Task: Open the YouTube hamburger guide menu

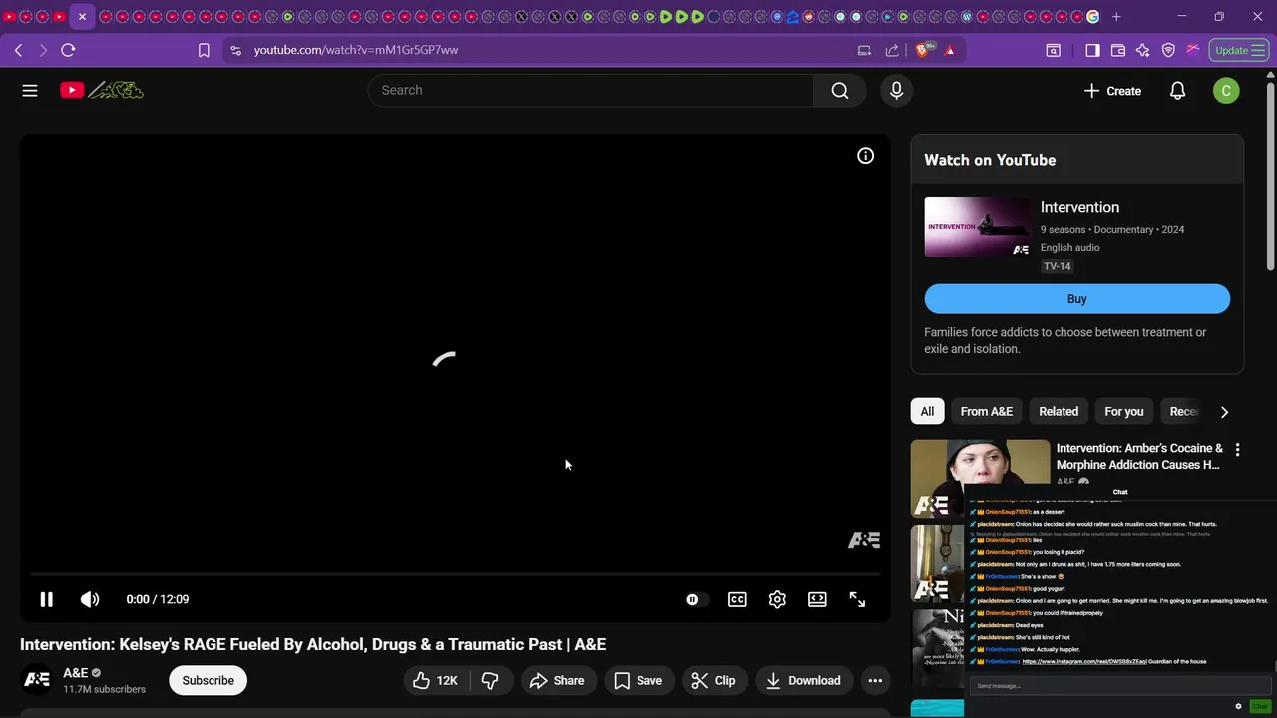Action: point(30,91)
